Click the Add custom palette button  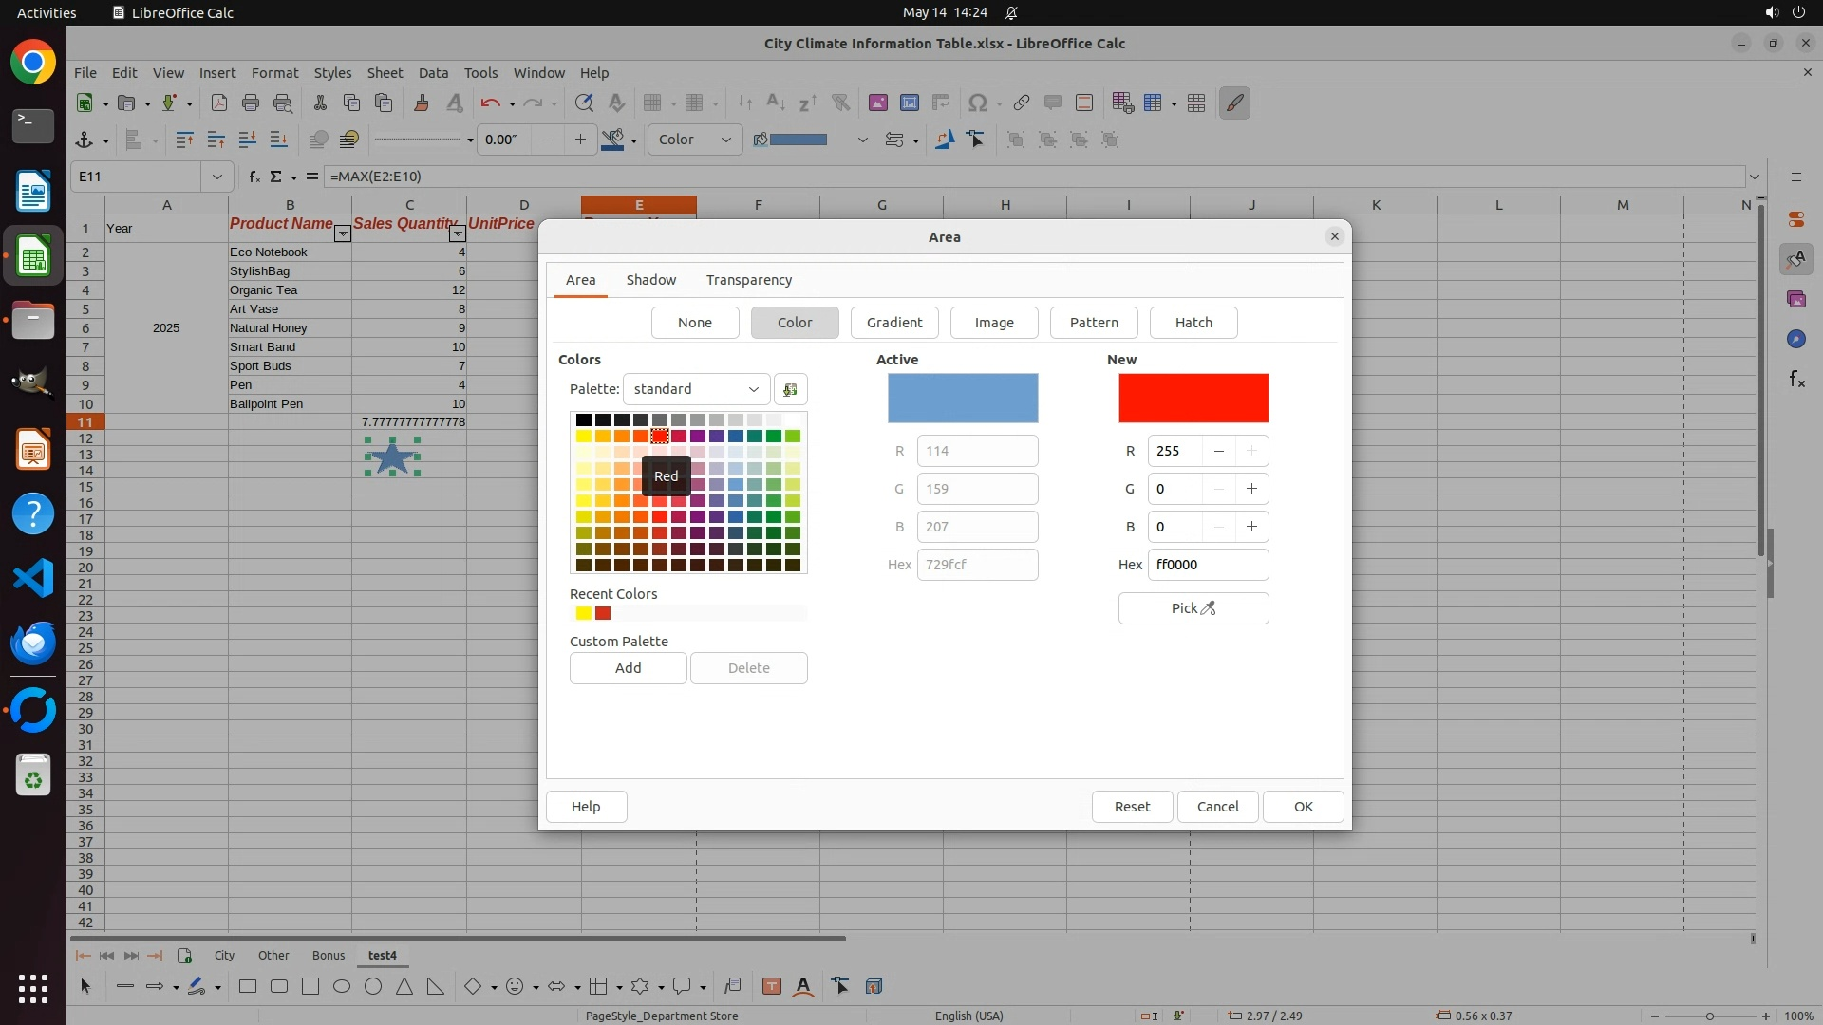coord(628,668)
